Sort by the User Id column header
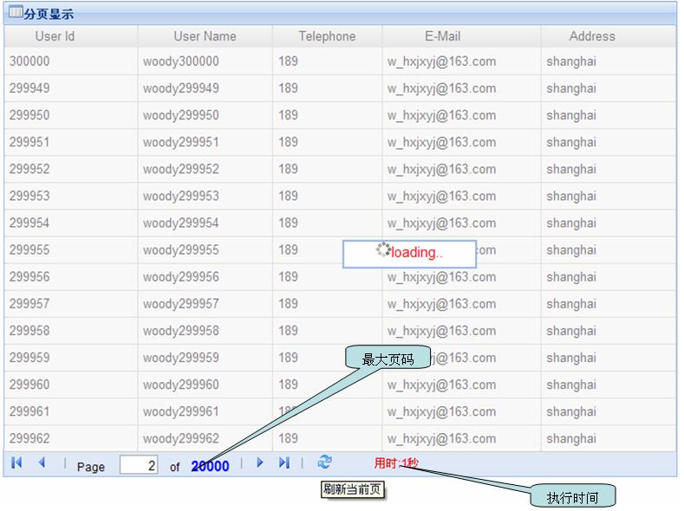 pyautogui.click(x=55, y=36)
